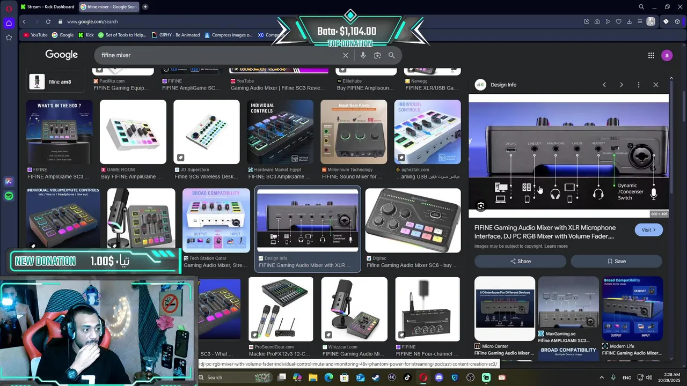Open the Google account avatar

[x=667, y=55]
